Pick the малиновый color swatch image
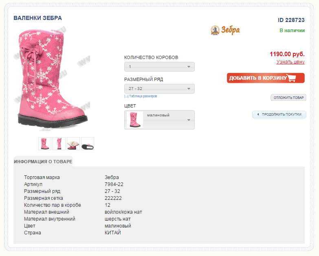This screenshot has width=319, height=256. 134,120
